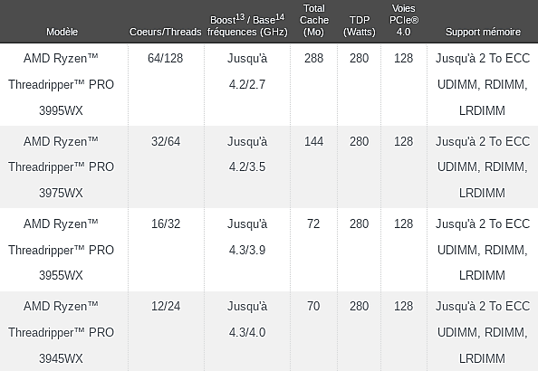Viewport: 538px width, 371px height.
Task: Click the 144 total cache value
Action: click(313, 141)
